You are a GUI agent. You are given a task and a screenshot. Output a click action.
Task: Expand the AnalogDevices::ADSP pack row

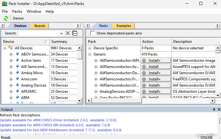coord(96,92)
